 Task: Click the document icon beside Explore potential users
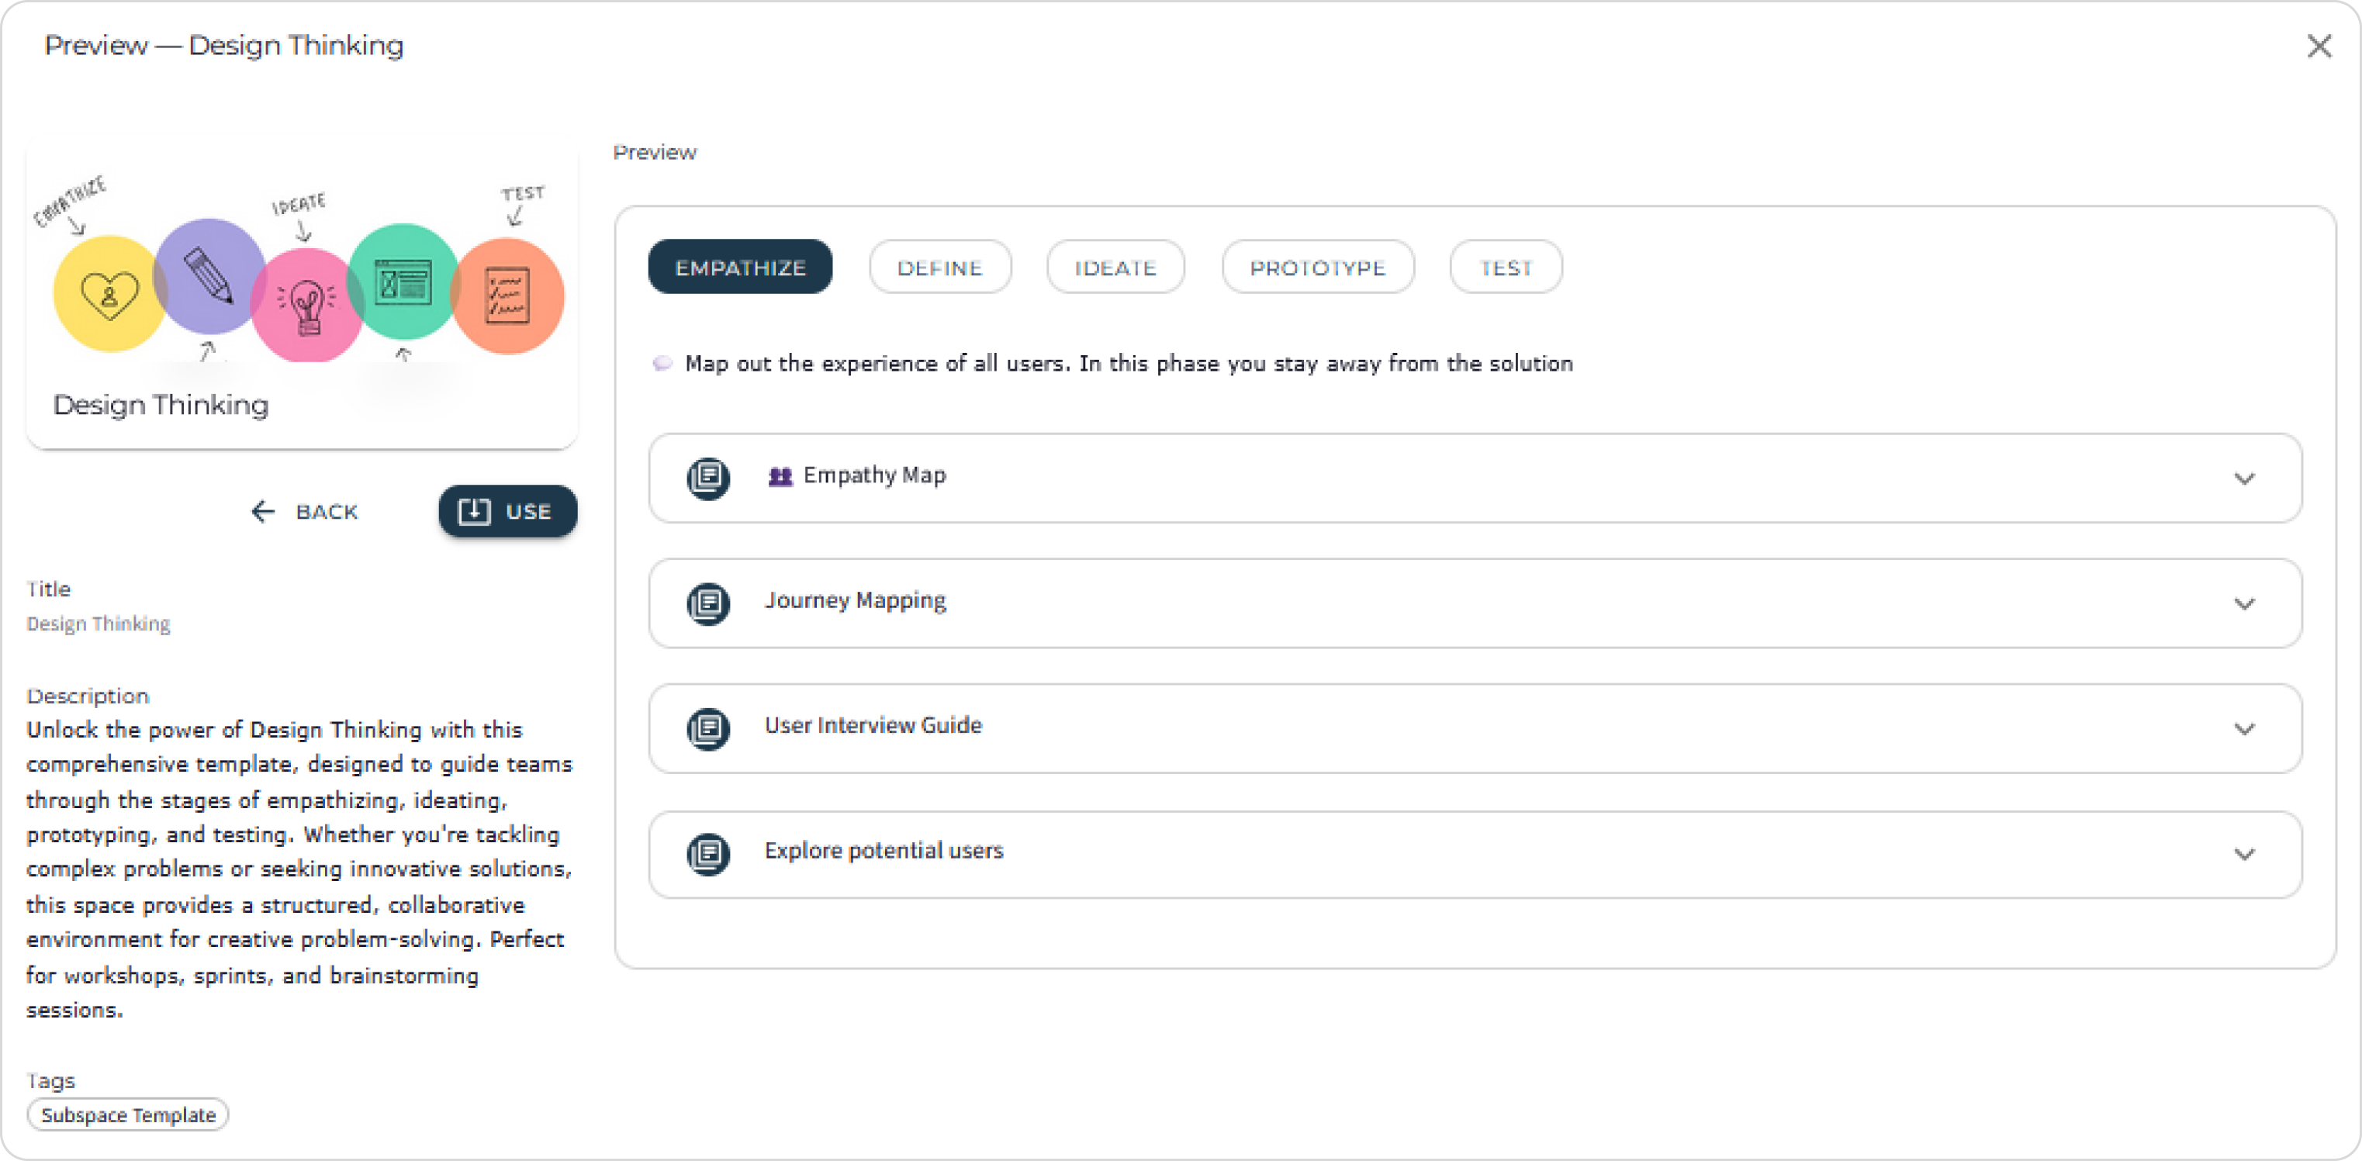[x=708, y=854]
